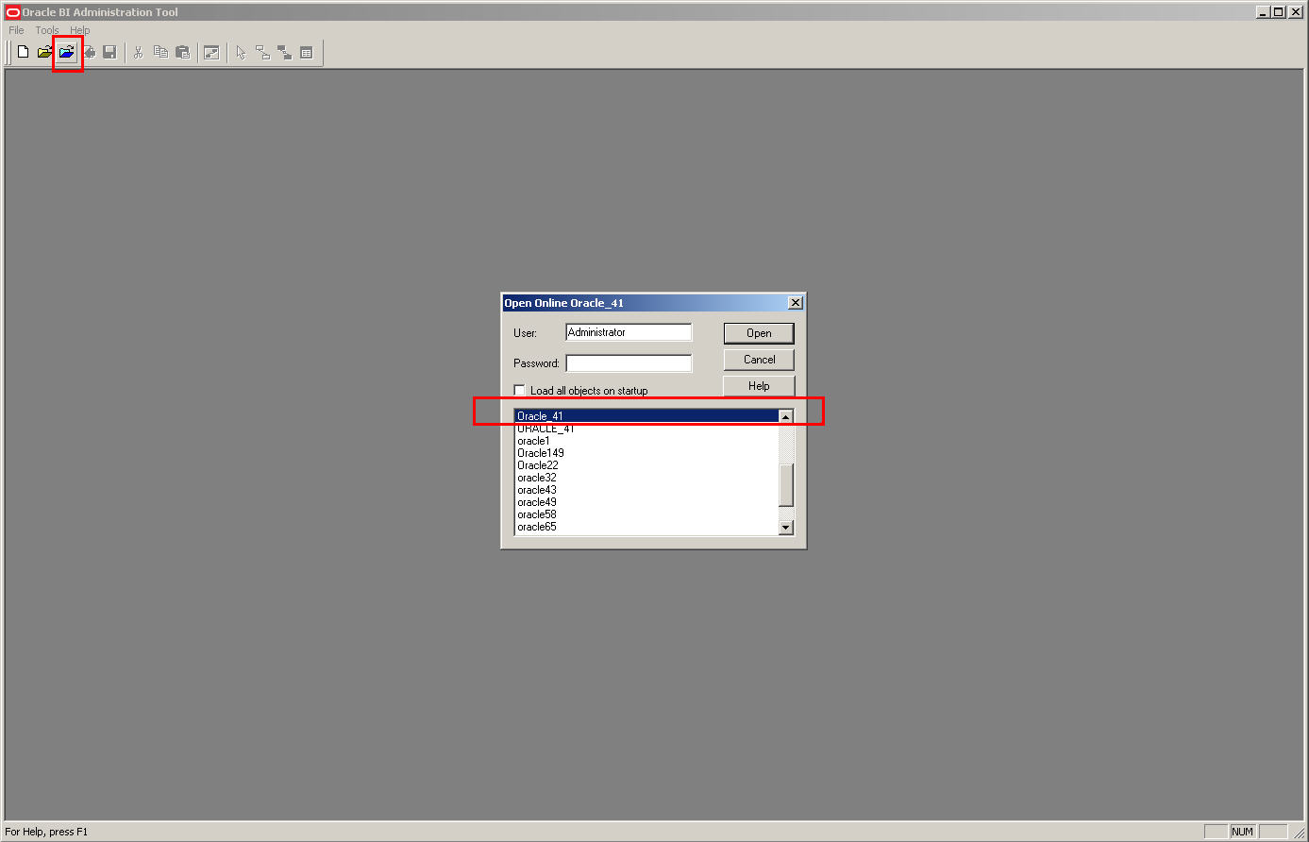
Task: Select the Open Online toolbar icon
Action: click(x=66, y=52)
